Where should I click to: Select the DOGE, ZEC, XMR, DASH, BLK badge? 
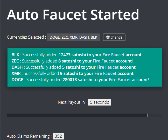73,37
